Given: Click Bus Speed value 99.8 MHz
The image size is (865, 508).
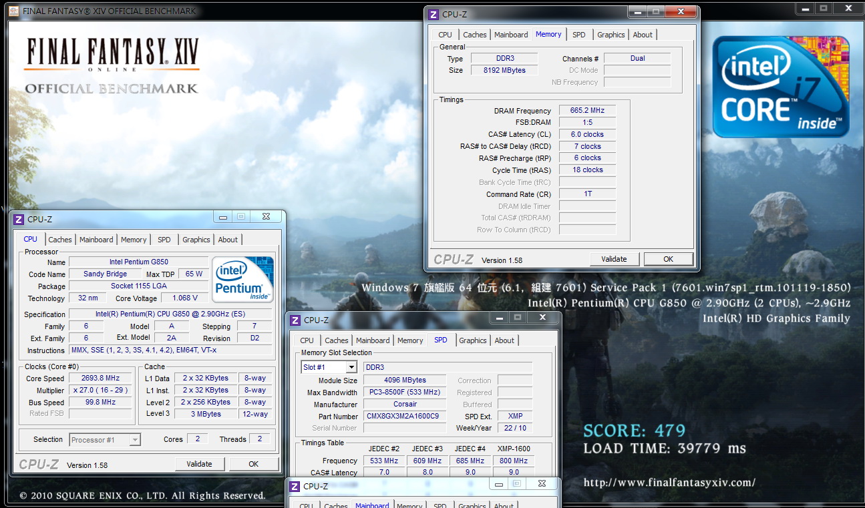Looking at the screenshot, I should (x=100, y=403).
